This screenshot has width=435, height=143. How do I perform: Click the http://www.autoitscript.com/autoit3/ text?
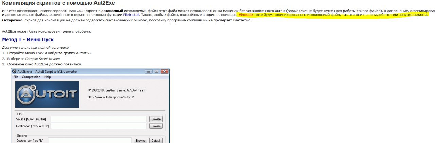(111, 97)
